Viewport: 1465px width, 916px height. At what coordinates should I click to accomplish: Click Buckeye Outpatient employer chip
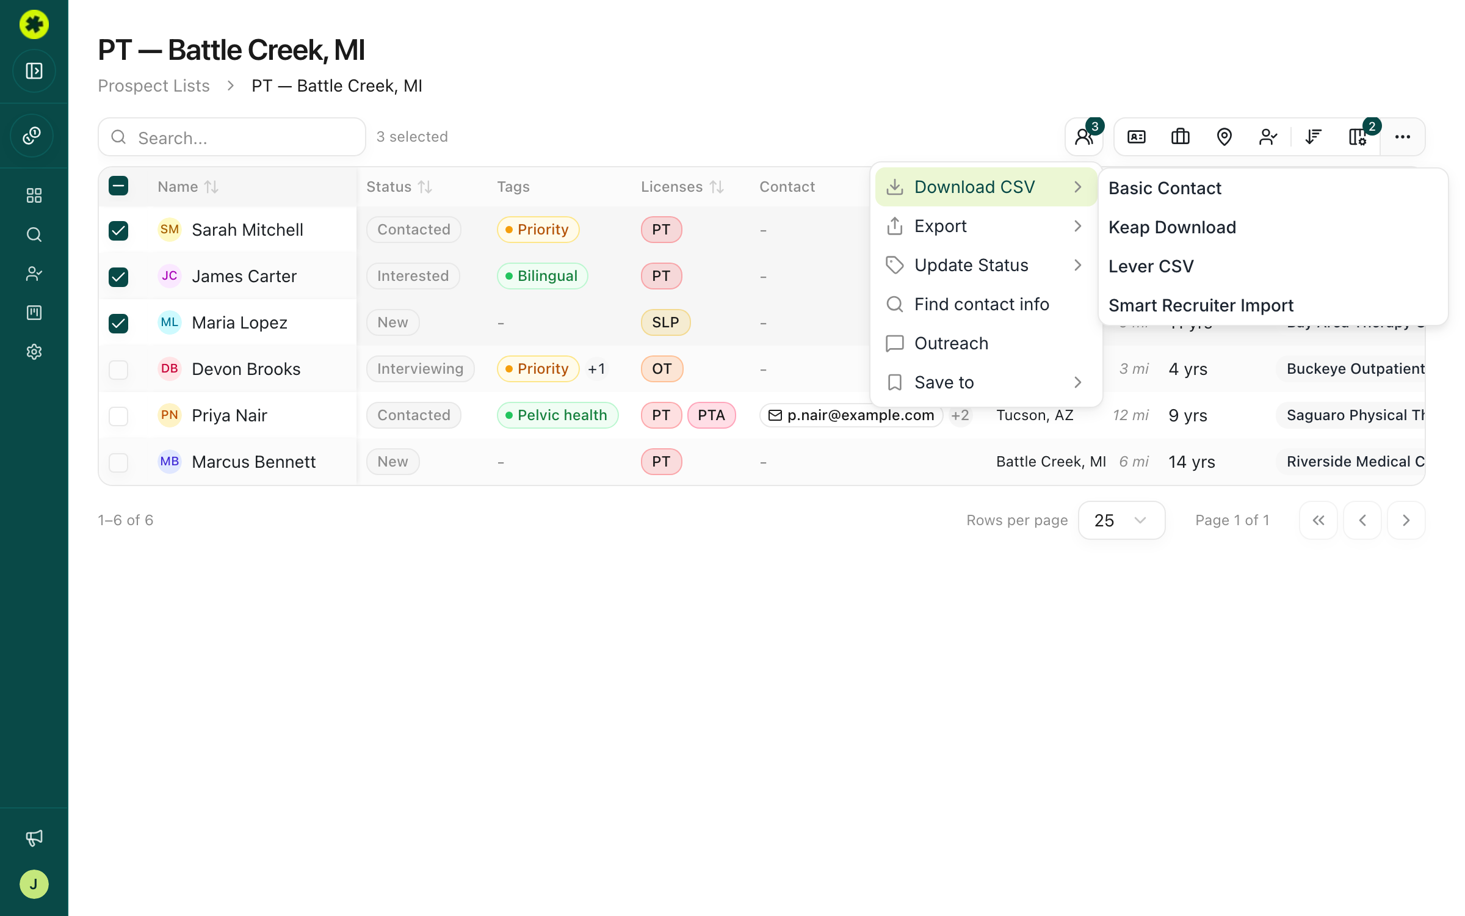(x=1351, y=369)
